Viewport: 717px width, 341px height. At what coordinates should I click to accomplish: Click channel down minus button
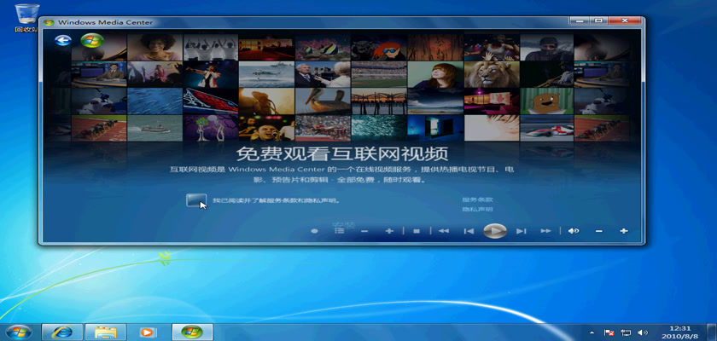coord(364,231)
